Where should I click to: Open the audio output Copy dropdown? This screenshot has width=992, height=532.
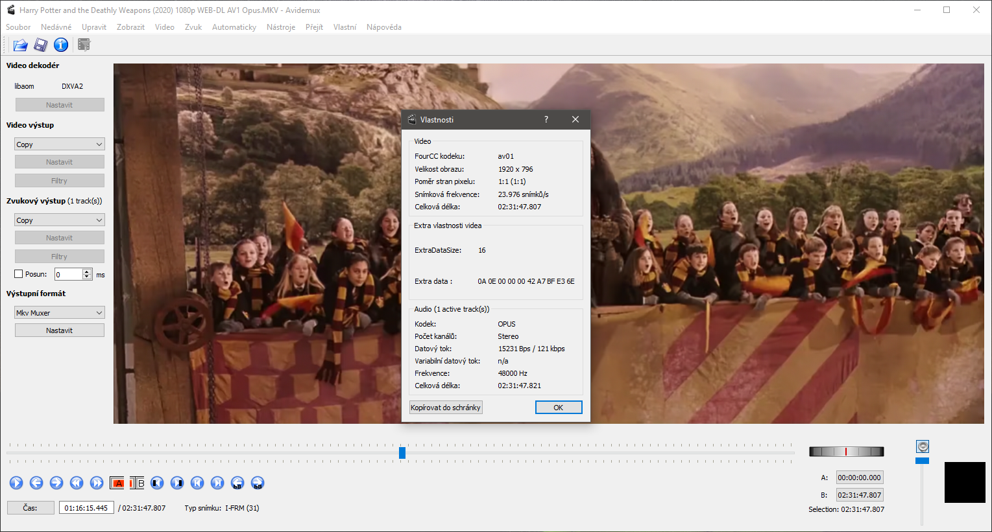tap(59, 220)
